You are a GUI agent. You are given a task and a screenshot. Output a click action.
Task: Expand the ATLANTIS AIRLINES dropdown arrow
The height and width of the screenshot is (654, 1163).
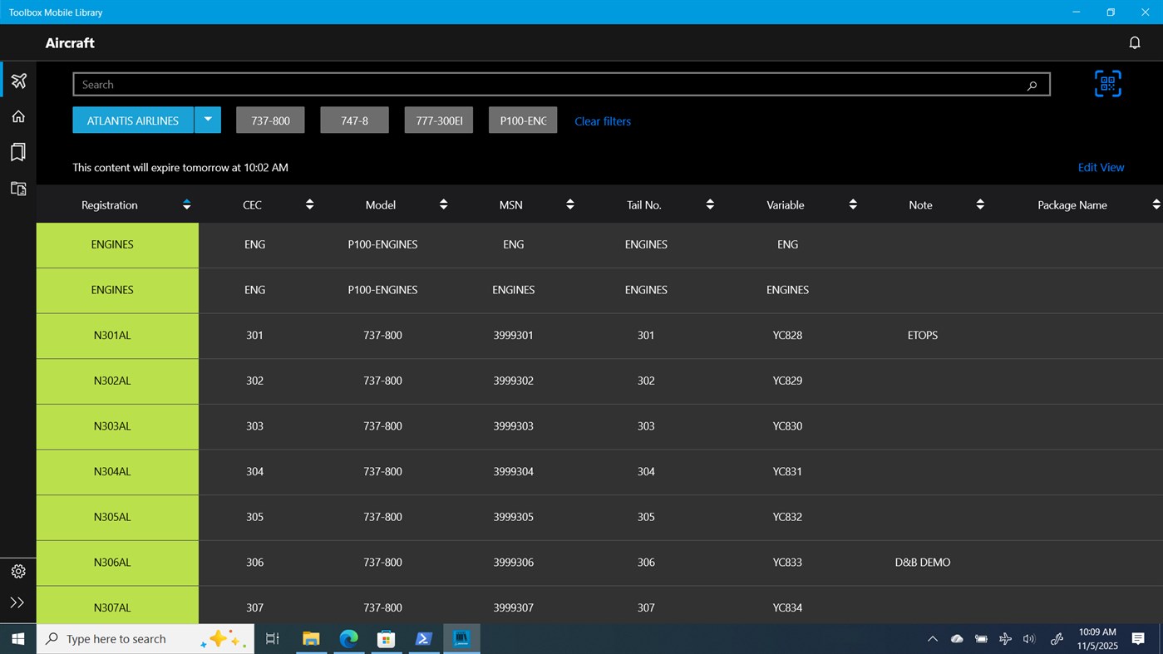(x=208, y=120)
